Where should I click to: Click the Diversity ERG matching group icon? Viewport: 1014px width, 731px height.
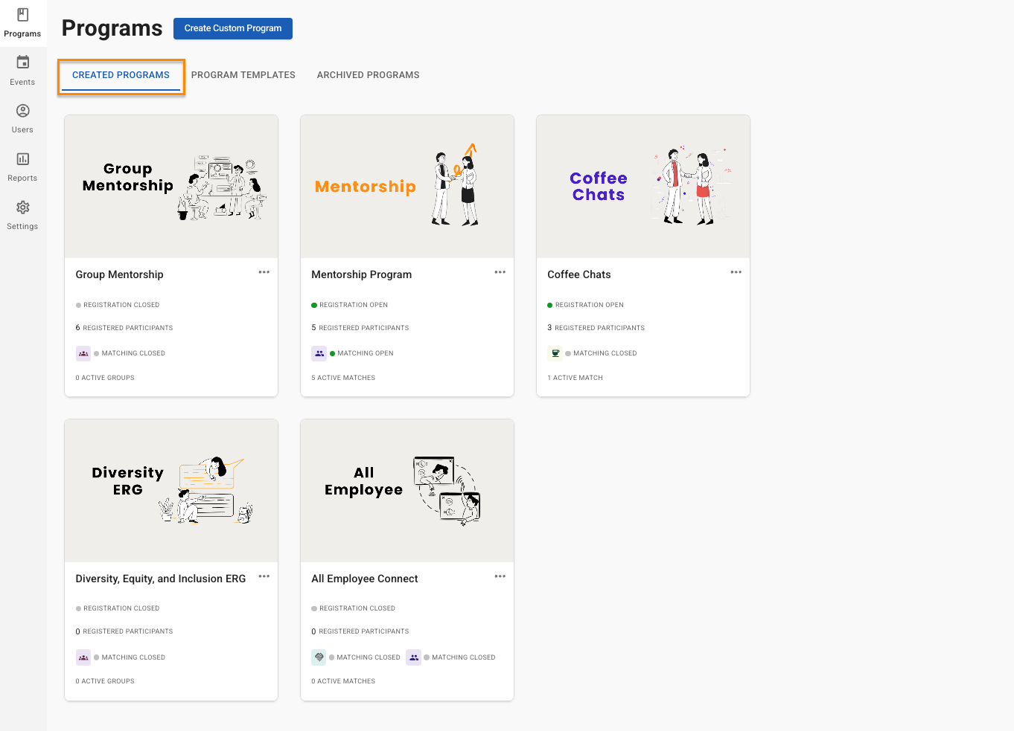[x=83, y=657]
